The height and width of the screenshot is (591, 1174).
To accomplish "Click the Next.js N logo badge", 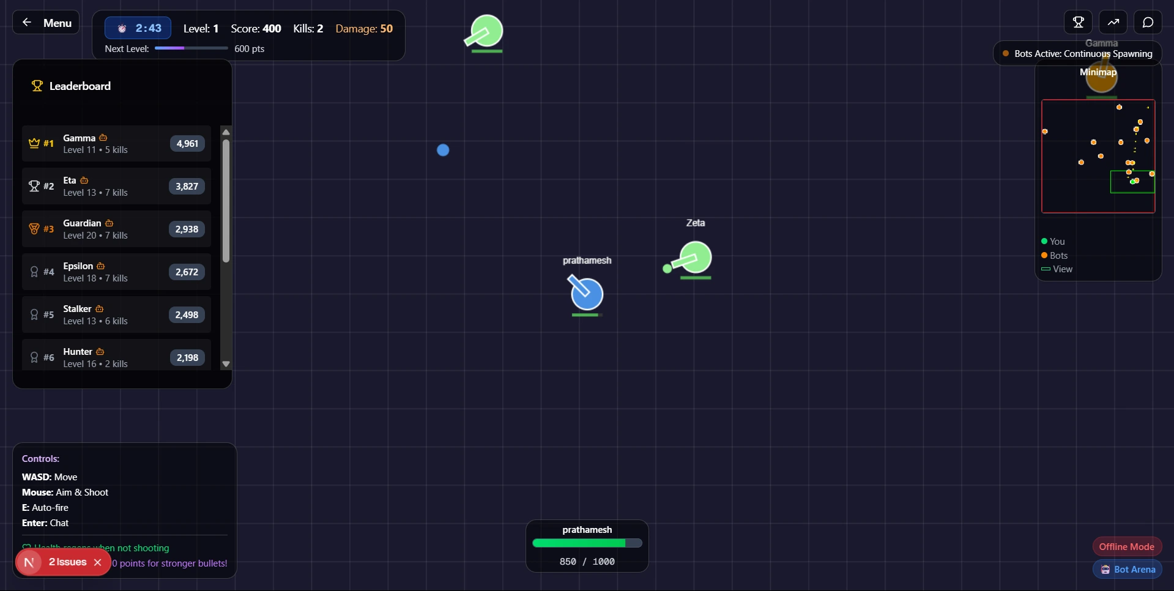I will point(29,562).
